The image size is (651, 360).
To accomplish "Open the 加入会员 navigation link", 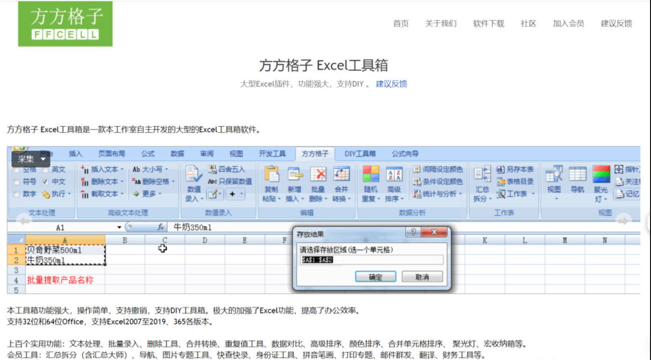I will click(x=568, y=23).
